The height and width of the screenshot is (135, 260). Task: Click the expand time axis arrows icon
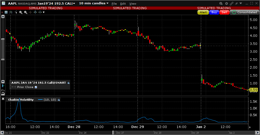[x=35, y=12]
